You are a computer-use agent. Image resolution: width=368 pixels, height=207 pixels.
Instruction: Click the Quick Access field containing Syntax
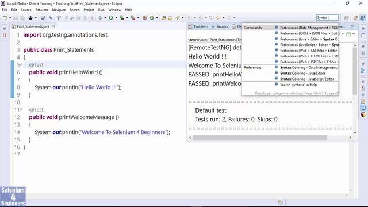[327, 18]
